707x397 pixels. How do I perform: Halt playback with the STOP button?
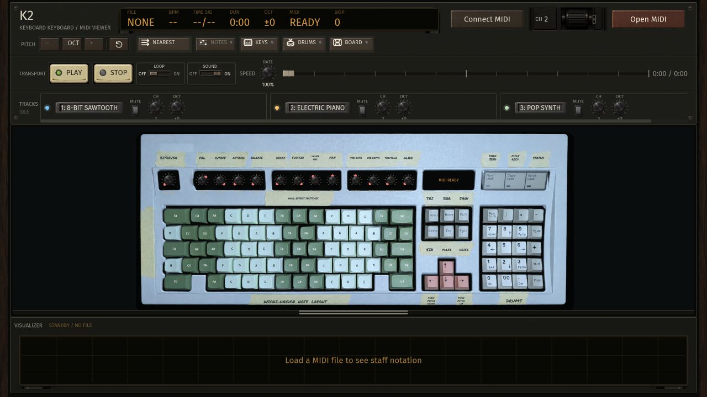click(x=113, y=73)
